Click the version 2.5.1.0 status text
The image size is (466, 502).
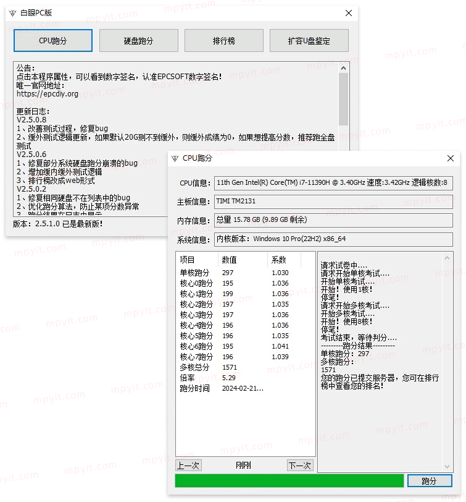pyautogui.click(x=58, y=224)
